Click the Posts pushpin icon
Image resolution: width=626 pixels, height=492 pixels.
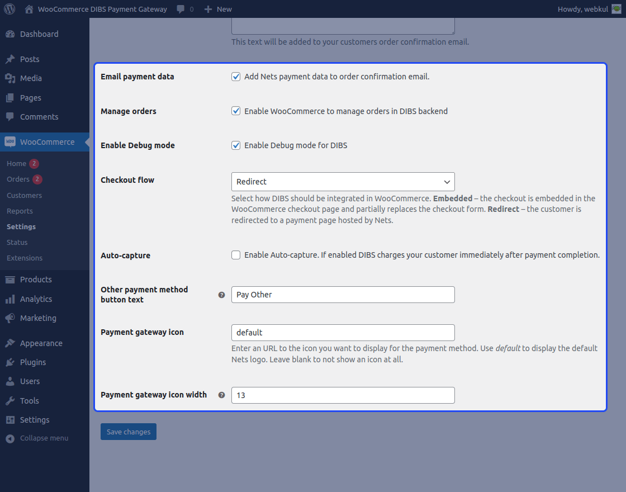click(x=10, y=59)
